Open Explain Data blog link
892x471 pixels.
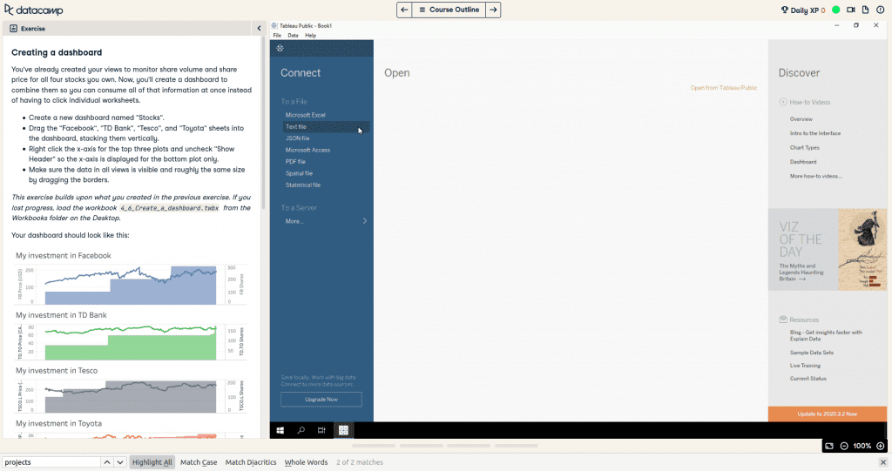click(x=826, y=335)
